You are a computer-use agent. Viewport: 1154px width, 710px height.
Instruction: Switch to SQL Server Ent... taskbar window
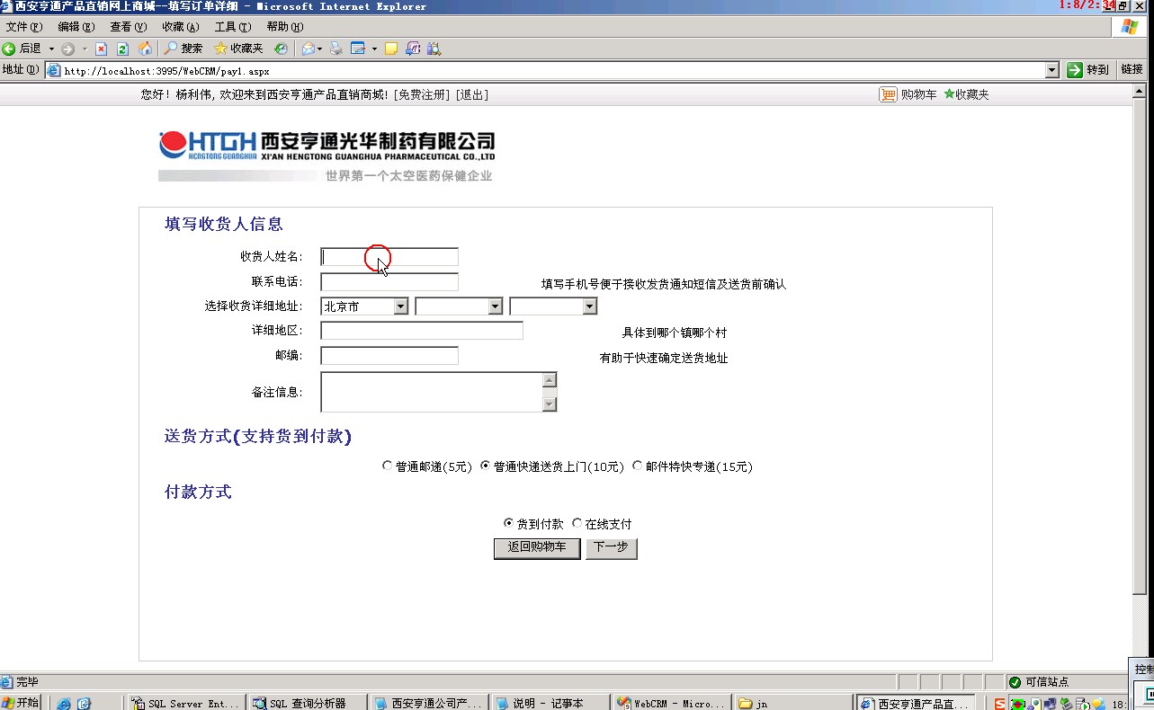185,703
